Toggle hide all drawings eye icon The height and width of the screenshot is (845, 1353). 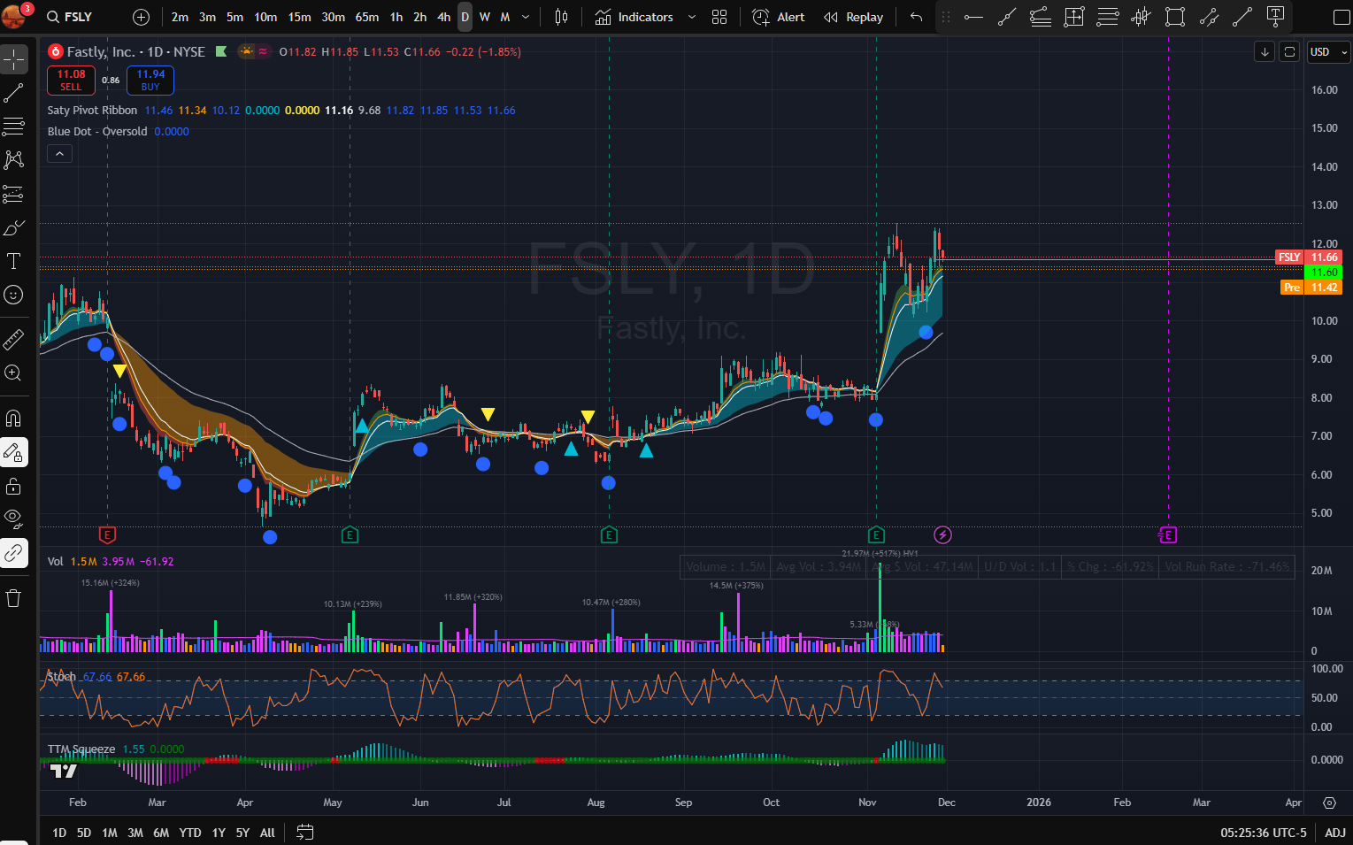click(x=14, y=518)
